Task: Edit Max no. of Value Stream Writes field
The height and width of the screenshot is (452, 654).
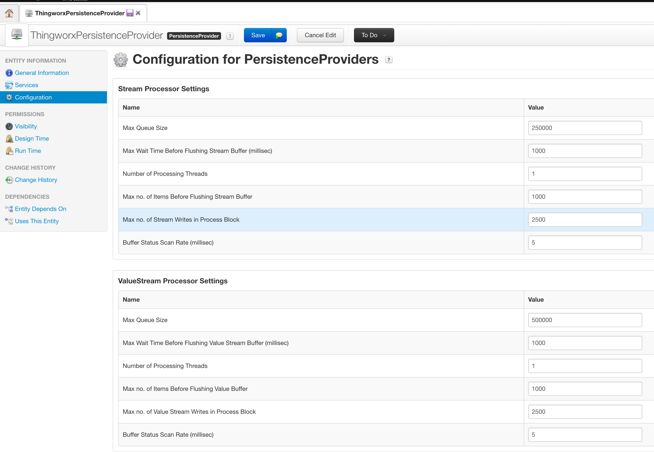Action: click(x=585, y=411)
